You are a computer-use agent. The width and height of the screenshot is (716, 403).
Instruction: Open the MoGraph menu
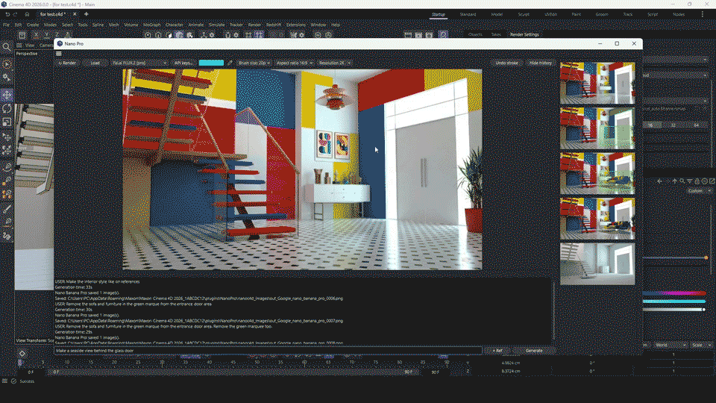pyautogui.click(x=152, y=25)
